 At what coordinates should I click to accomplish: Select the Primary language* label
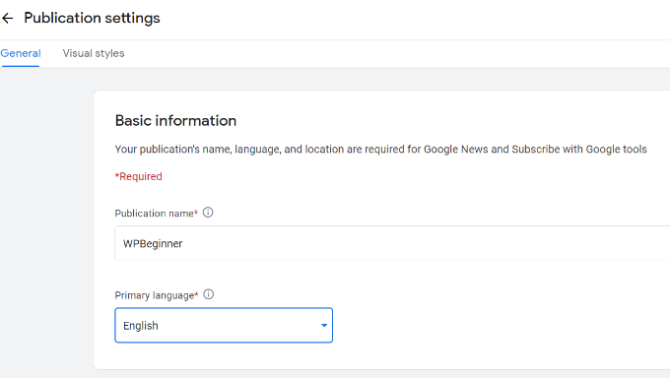click(157, 295)
